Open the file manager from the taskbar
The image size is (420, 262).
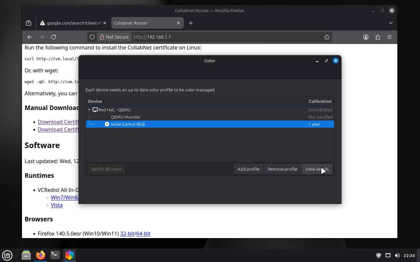[26, 255]
